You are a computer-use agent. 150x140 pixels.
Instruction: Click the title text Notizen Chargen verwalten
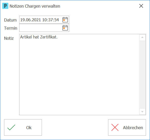(x=35, y=6)
